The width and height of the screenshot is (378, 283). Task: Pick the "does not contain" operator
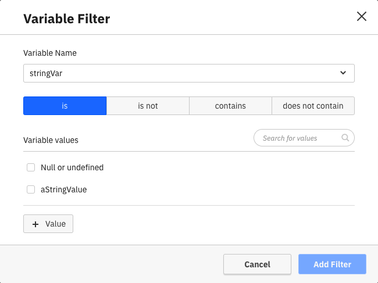click(x=313, y=106)
